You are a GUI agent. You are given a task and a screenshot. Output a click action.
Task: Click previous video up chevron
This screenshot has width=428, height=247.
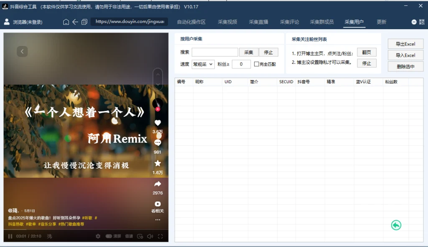click(x=158, y=74)
